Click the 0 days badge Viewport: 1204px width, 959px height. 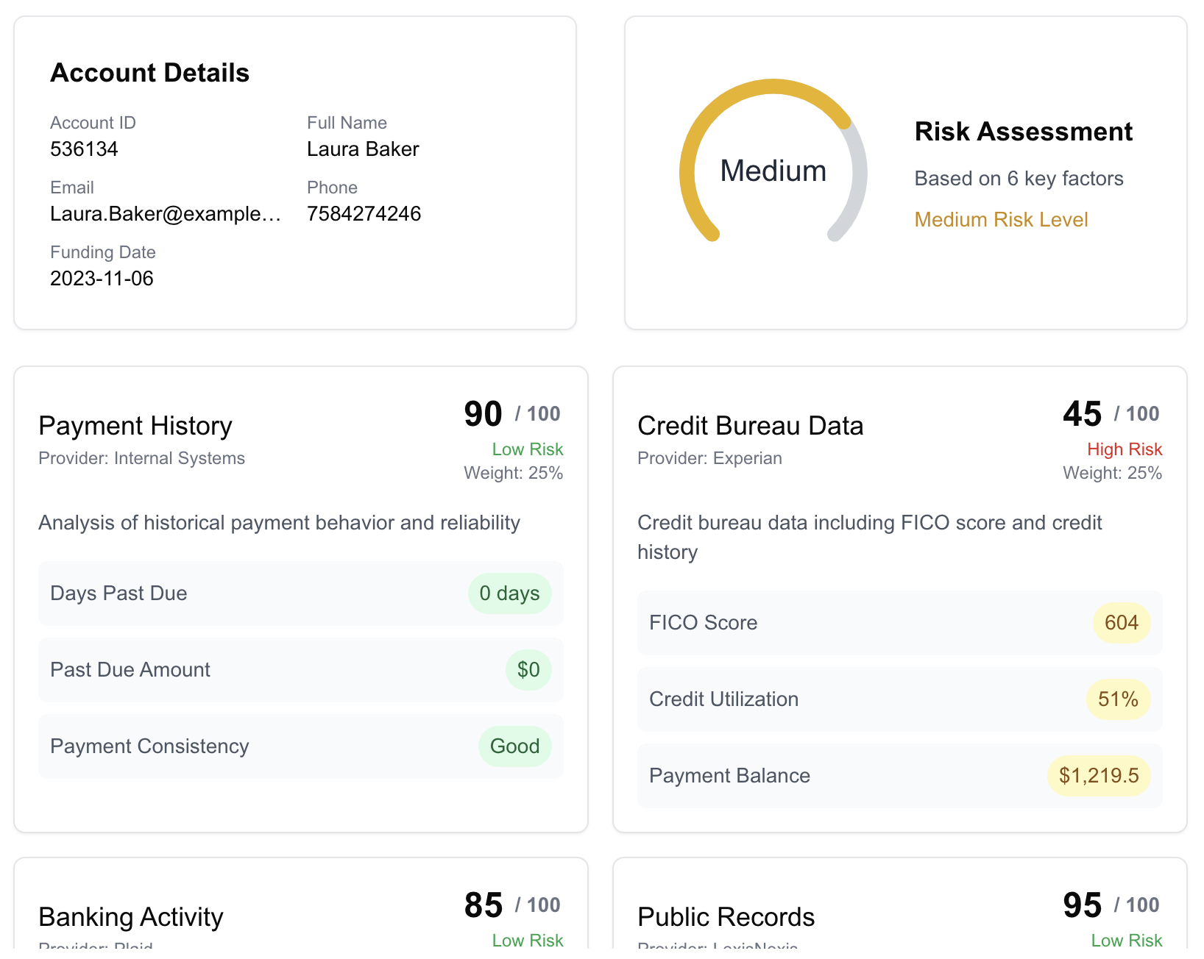click(509, 593)
